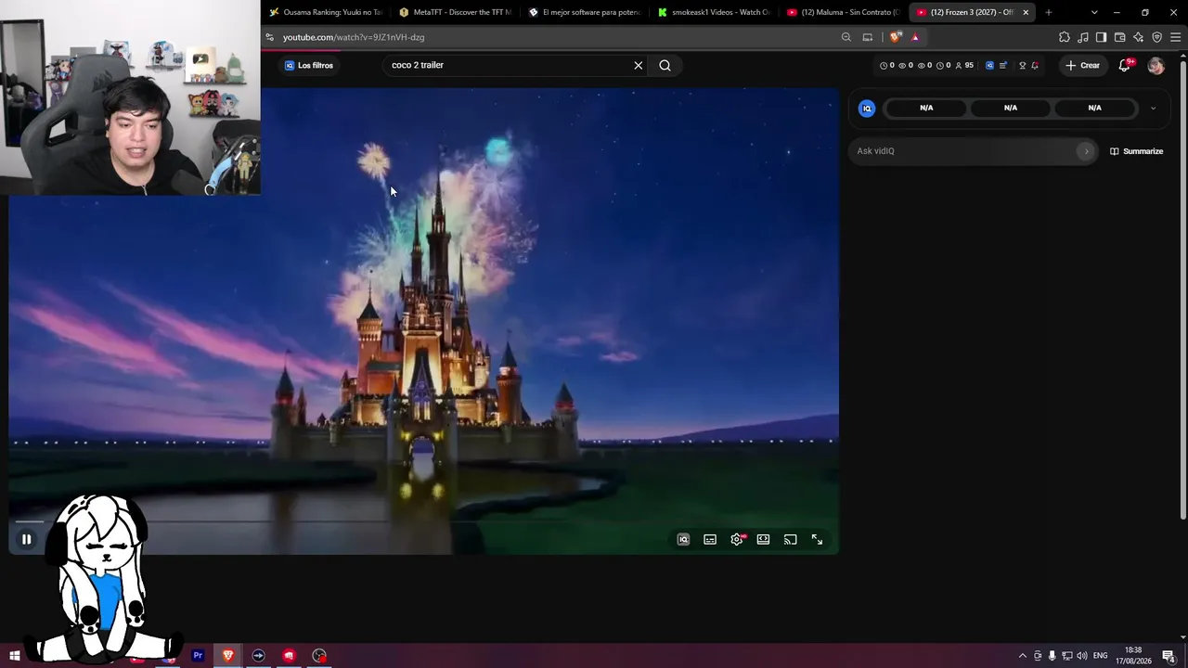Open a new browser tab
The height and width of the screenshot is (668, 1188).
[x=1048, y=12]
